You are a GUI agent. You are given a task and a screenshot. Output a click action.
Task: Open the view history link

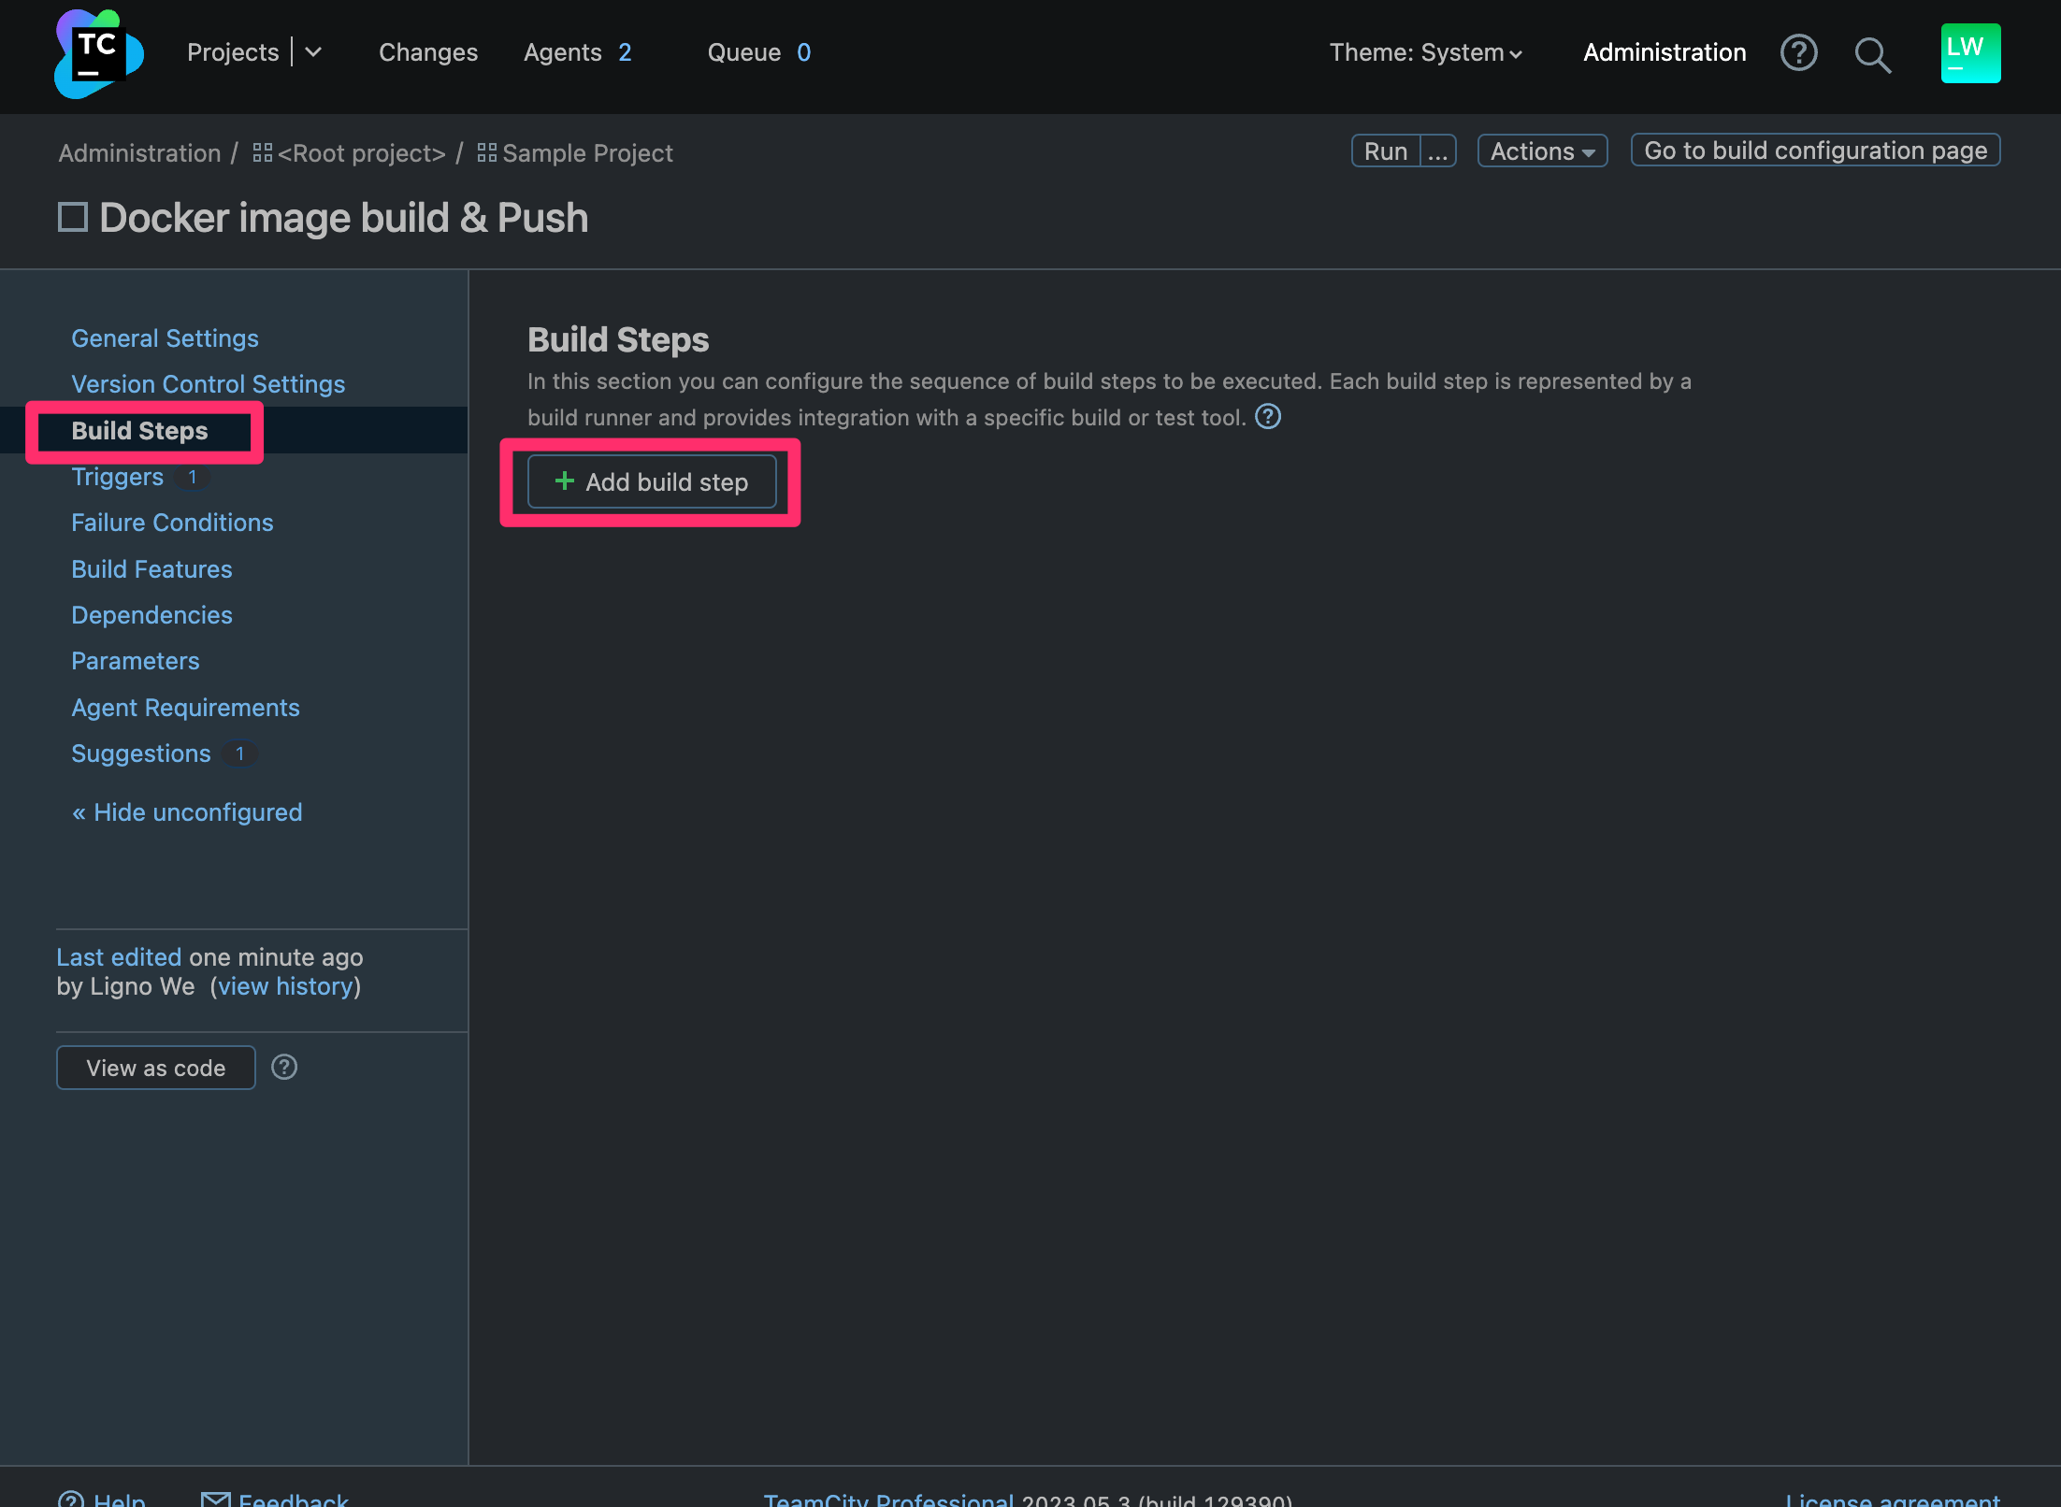285,986
